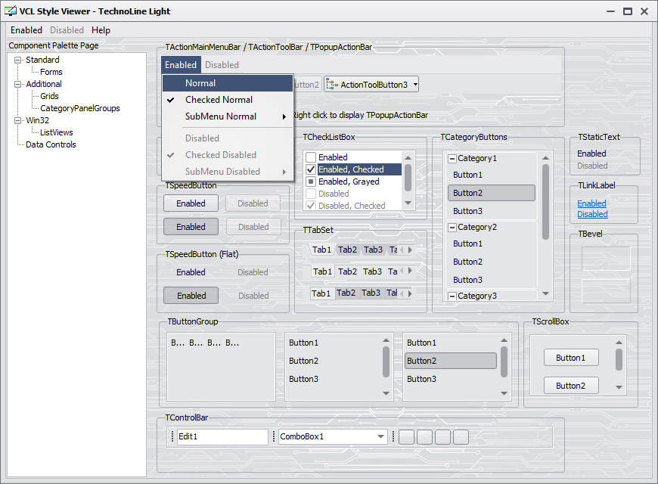Open the Enabled menu in the main menu bar
658x484 pixels.
pos(26,30)
